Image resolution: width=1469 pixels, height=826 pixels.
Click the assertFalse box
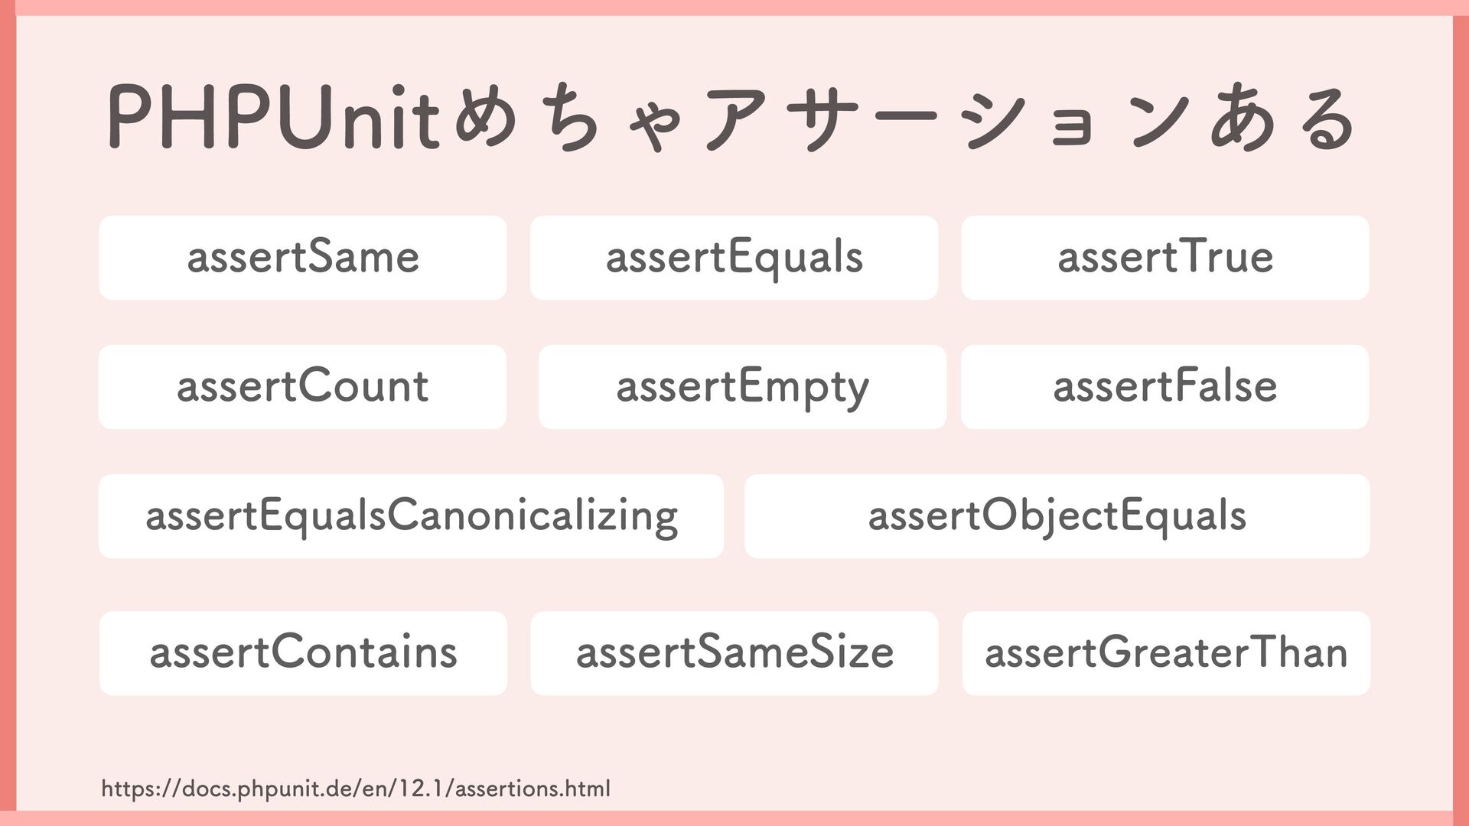[1164, 387]
